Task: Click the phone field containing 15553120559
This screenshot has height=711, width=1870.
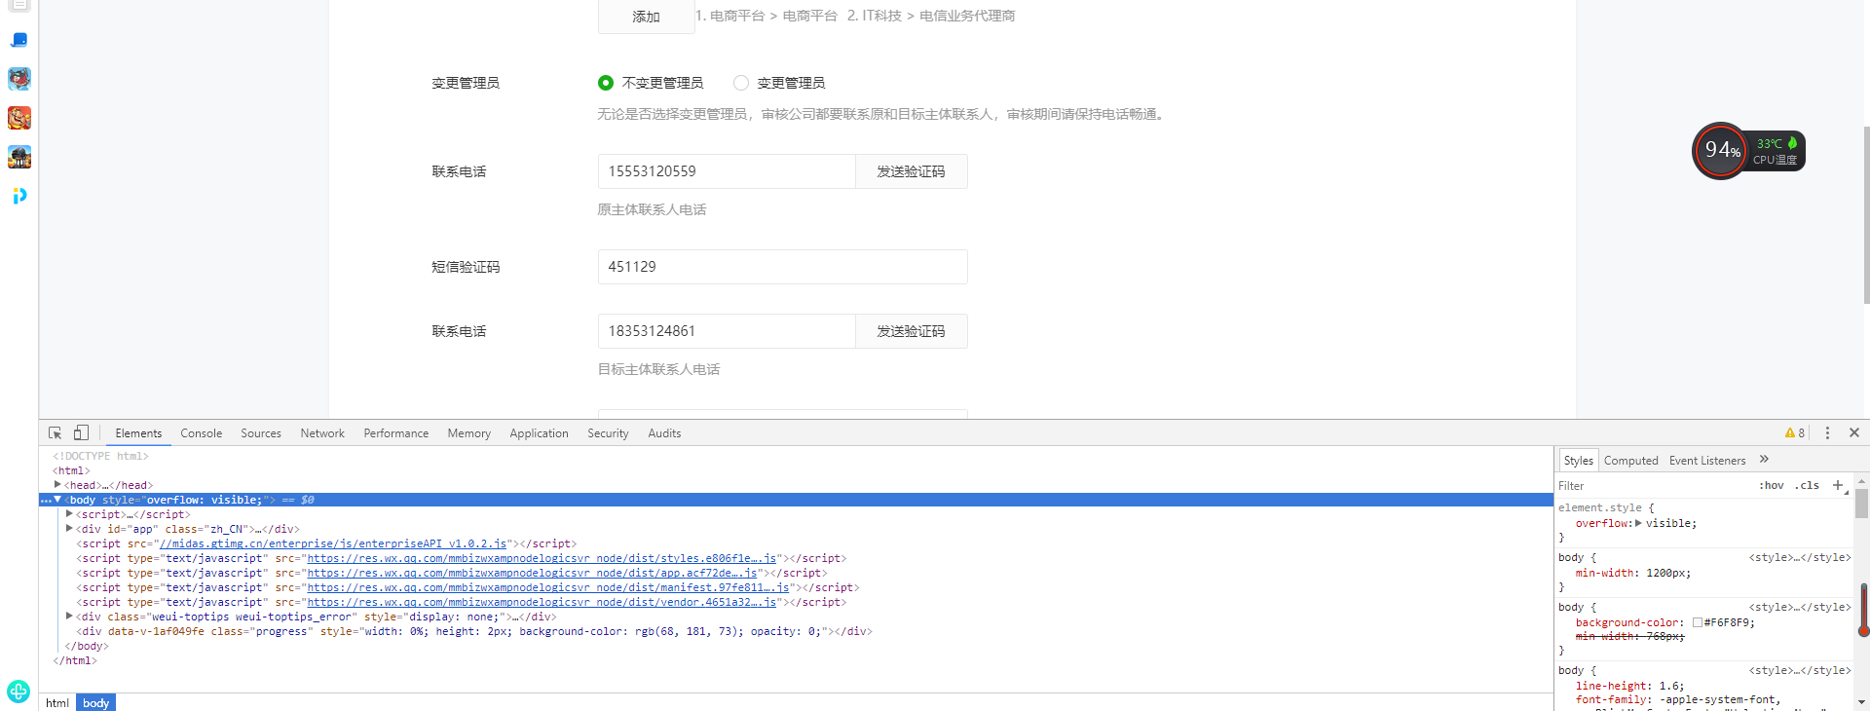Action: pos(727,171)
